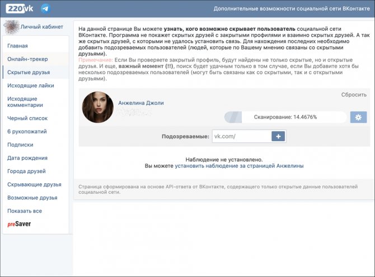The image size is (375, 277).
Task: Click установить наблюдение за страницей Анжелины link
Action: point(239,166)
